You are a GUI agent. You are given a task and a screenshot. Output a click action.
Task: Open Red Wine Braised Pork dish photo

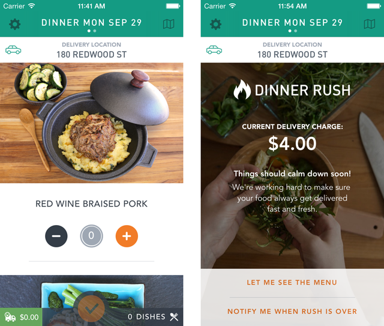pyautogui.click(x=92, y=123)
